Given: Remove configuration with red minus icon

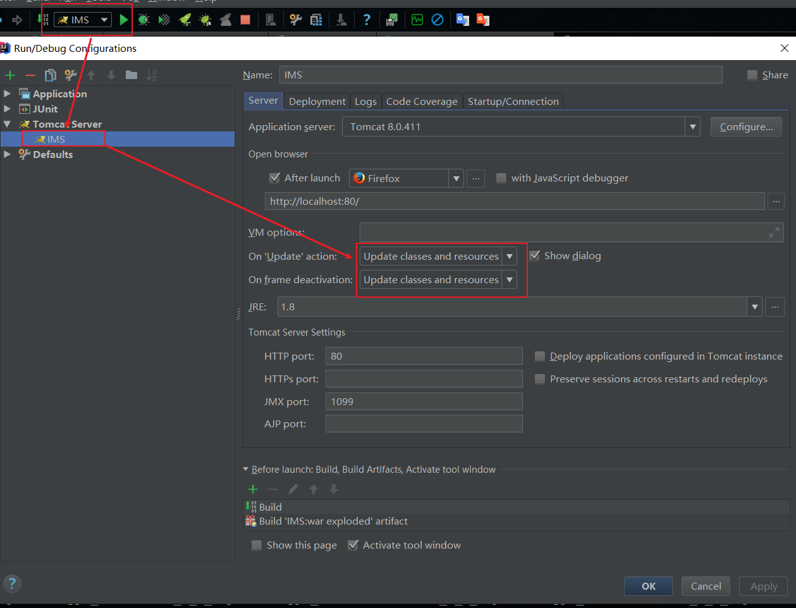Looking at the screenshot, I should [30, 75].
